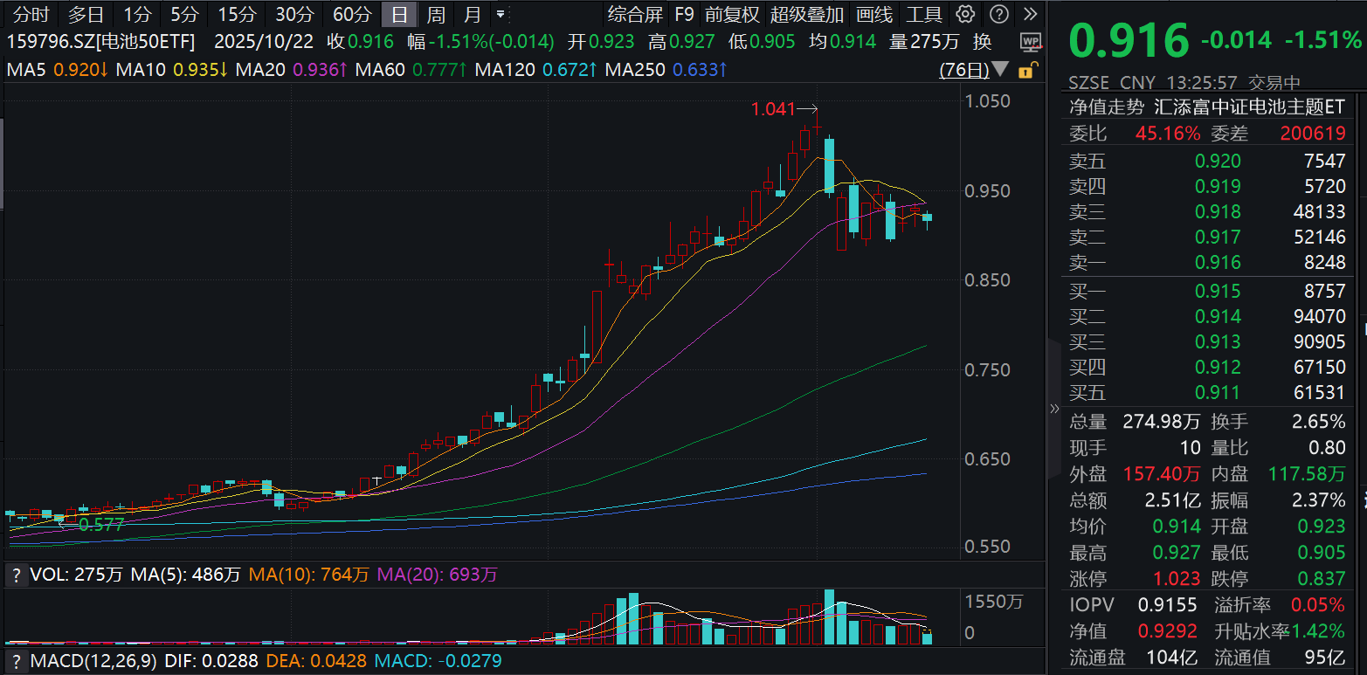
Task: Click the 综合屏 button
Action: [635, 14]
